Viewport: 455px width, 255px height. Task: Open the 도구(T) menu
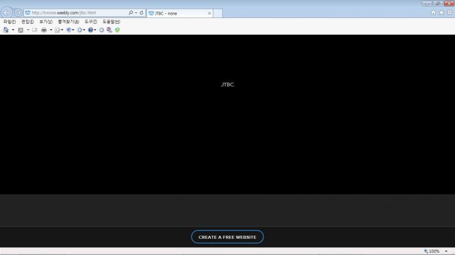tap(90, 22)
